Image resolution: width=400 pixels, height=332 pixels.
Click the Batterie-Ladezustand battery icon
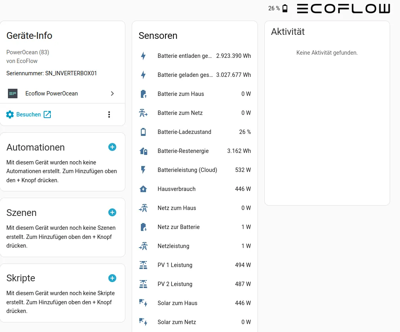pyautogui.click(x=143, y=132)
